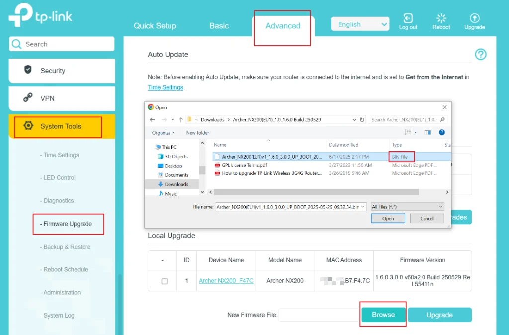Open the English language dropdown

pyautogui.click(x=360, y=24)
